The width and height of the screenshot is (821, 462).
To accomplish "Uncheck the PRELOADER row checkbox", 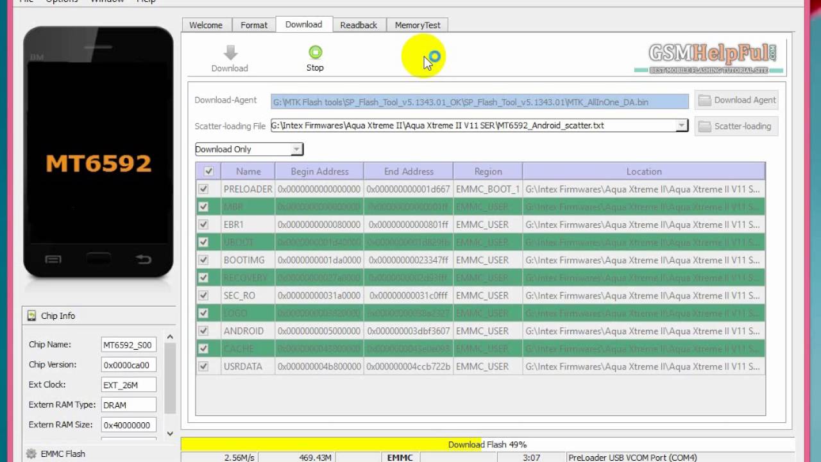I will point(203,189).
